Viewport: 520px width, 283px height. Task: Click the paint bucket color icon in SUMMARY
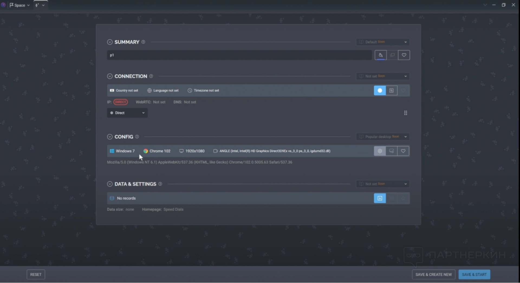coord(381,55)
